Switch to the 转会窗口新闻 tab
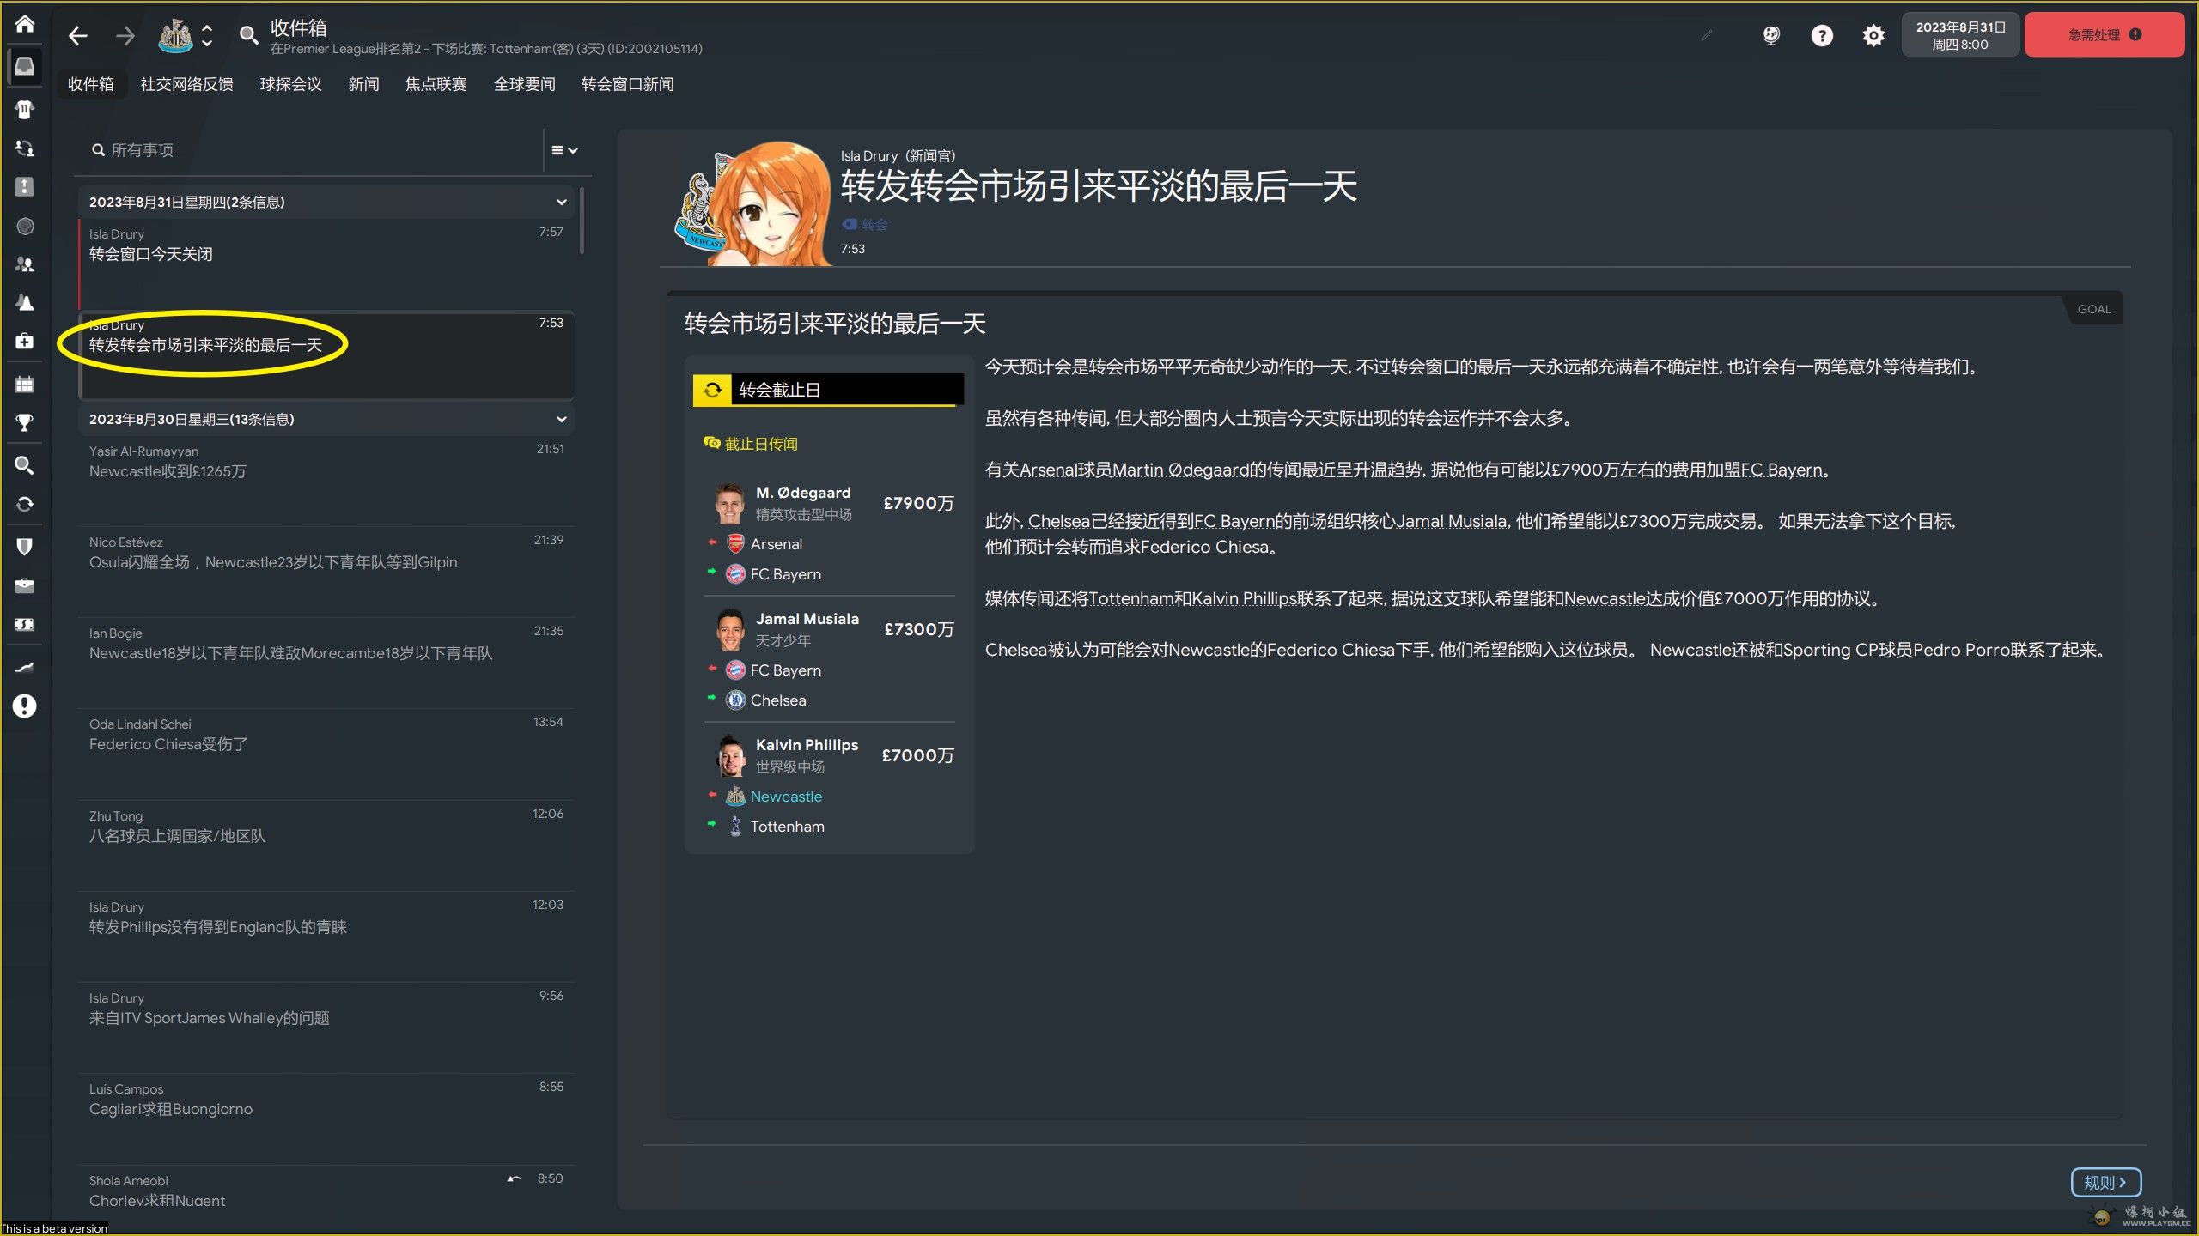Viewport: 2199px width, 1236px height. [628, 84]
